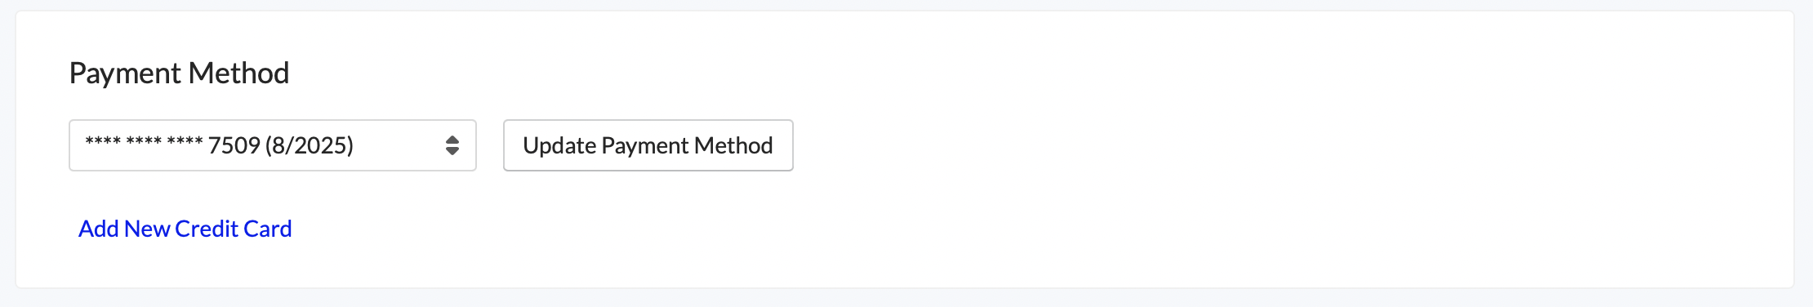Expand the payment card combo box
Image resolution: width=1813 pixels, height=307 pixels.
click(273, 145)
